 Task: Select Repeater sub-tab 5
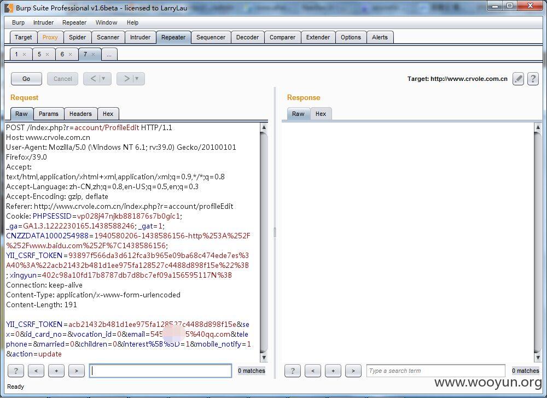tap(39, 54)
